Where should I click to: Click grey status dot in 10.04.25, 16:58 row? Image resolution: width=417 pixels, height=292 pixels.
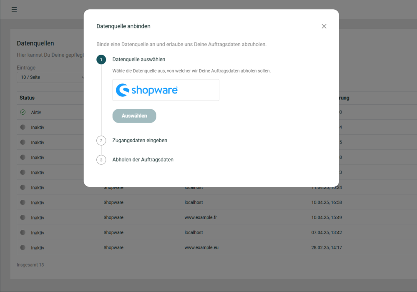click(x=23, y=202)
